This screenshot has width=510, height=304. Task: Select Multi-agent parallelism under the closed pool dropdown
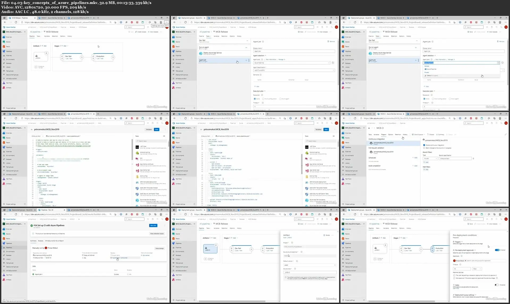tap(280, 99)
